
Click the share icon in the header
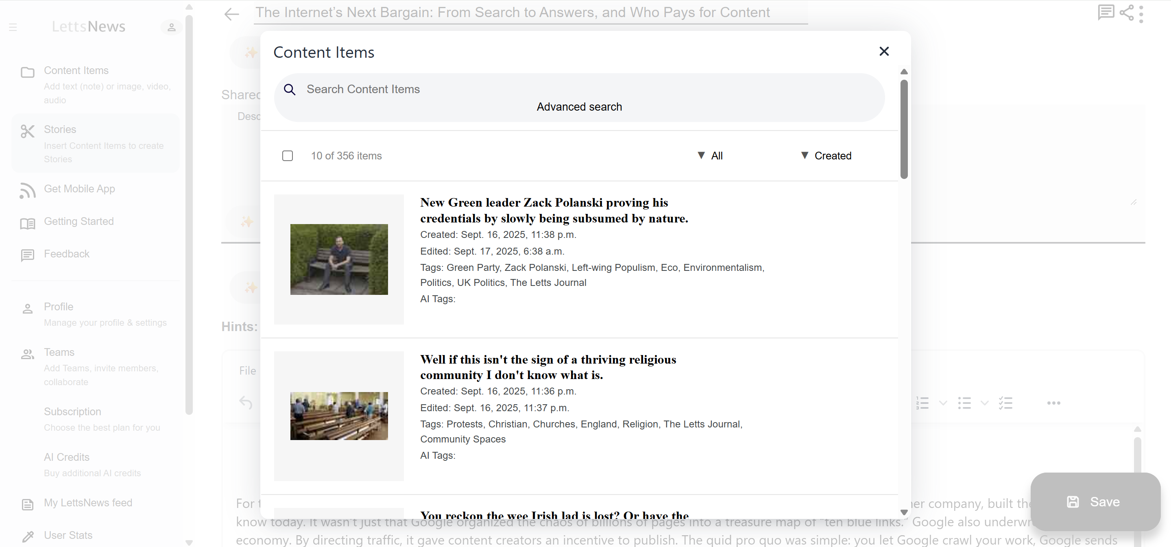click(1126, 13)
